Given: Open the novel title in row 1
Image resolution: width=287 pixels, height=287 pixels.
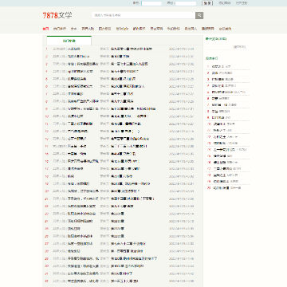Looking at the screenshot, I should 74,49.
